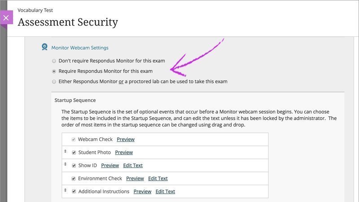Click the reorder arrows for Additional Instructions

pyautogui.click(x=65, y=190)
